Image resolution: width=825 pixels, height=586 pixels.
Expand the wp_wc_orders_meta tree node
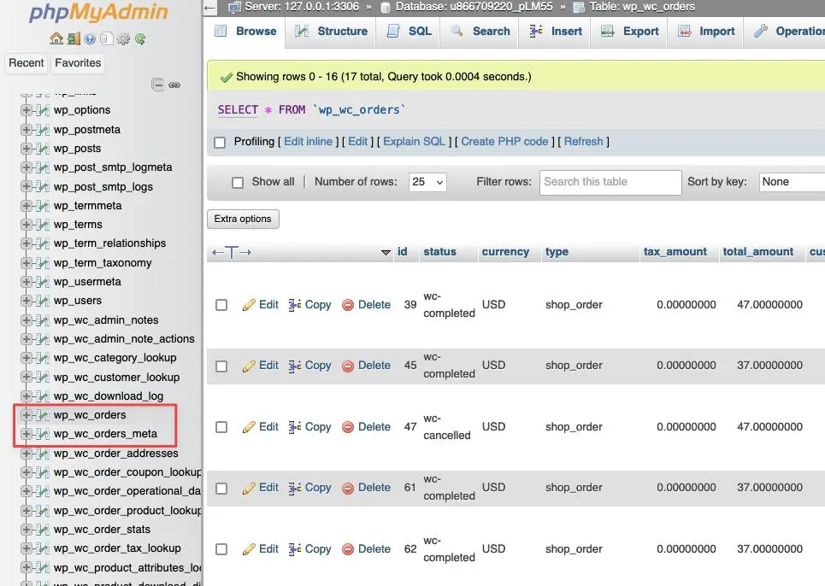click(x=26, y=434)
